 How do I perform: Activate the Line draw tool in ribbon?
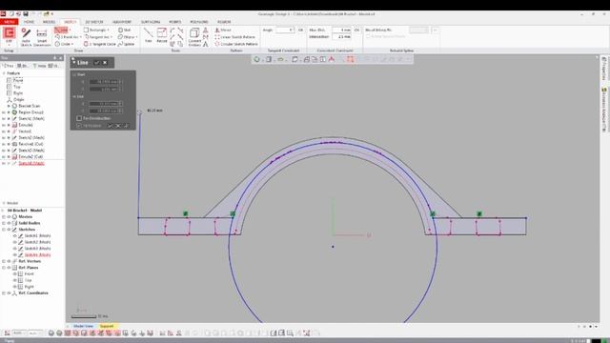coord(61,30)
